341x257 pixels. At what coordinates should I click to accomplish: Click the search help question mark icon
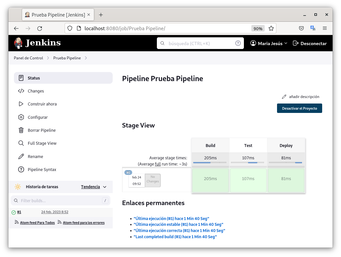238,43
